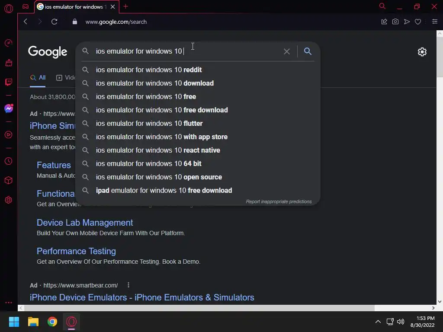Open Windows Start menu
The width and height of the screenshot is (443, 332).
(14, 322)
